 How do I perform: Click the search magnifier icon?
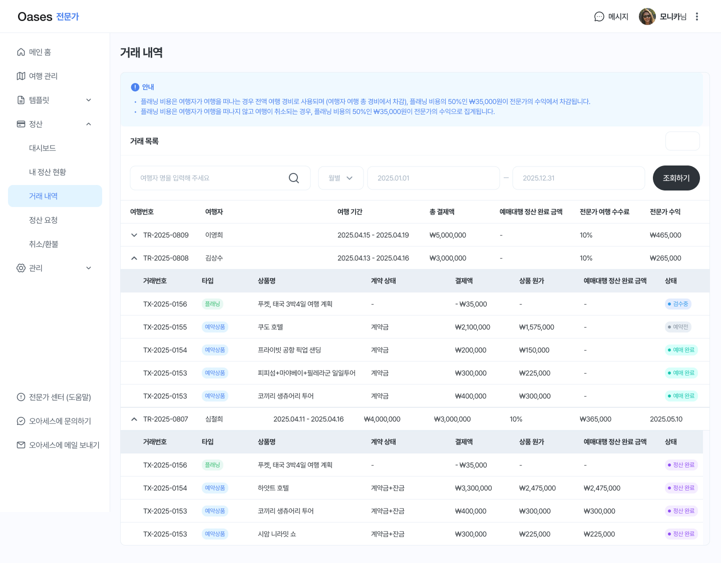[x=294, y=178]
